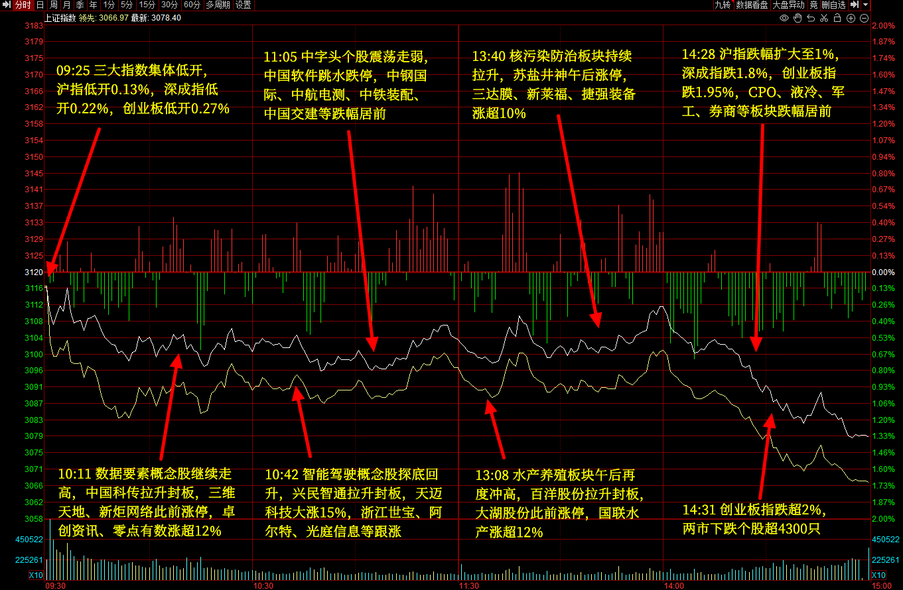Viewport: 903px width, 590px height.
Task: Click the 上证指数 index name label
Action: coord(60,18)
